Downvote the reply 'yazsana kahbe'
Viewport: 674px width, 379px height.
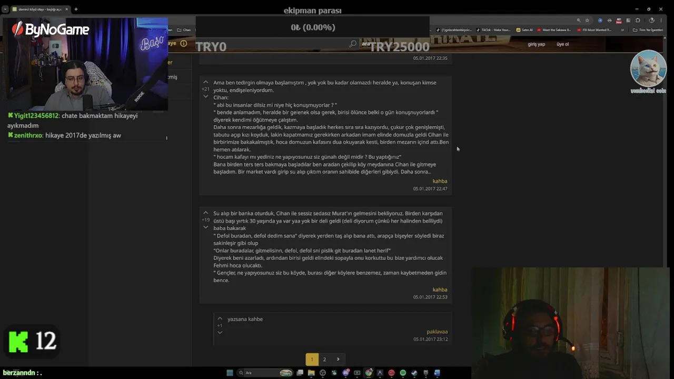220,332
